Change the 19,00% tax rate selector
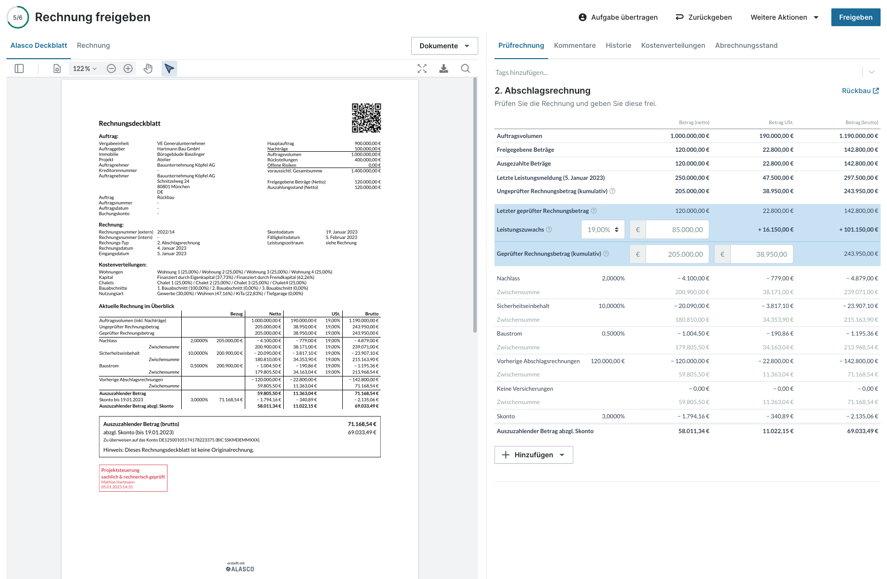Screen dimensions: 887x579 coord(603,230)
